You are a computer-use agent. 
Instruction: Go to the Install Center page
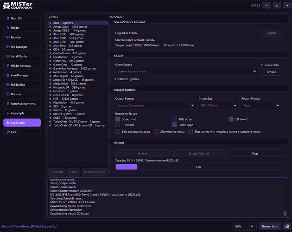pos(22,56)
